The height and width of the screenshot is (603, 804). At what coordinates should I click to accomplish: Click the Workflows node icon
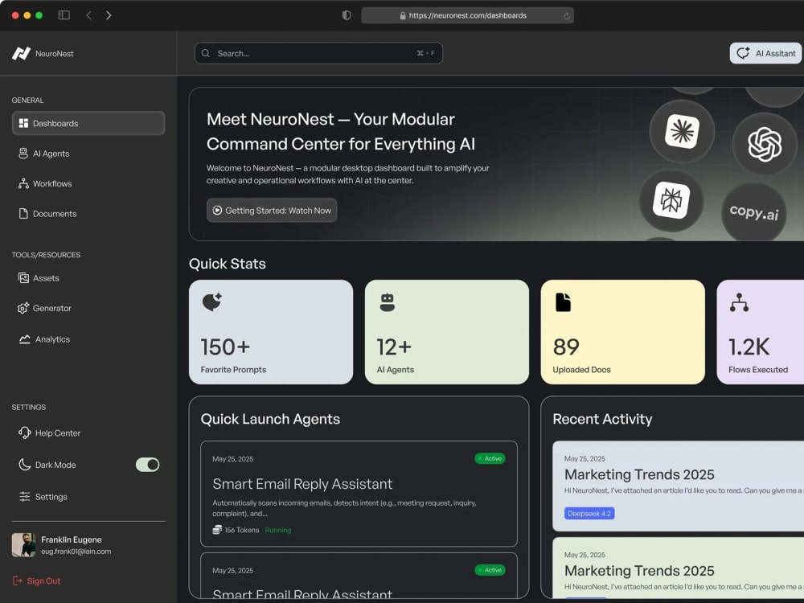(x=23, y=183)
